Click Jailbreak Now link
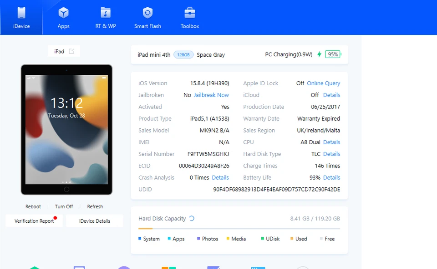Viewport: 437px width, 269px height. coord(211,95)
